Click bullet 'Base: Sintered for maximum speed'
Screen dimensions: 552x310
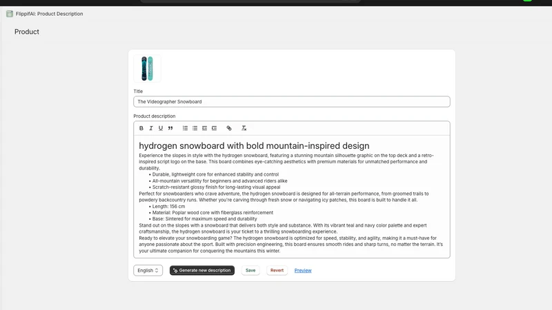[204, 218]
